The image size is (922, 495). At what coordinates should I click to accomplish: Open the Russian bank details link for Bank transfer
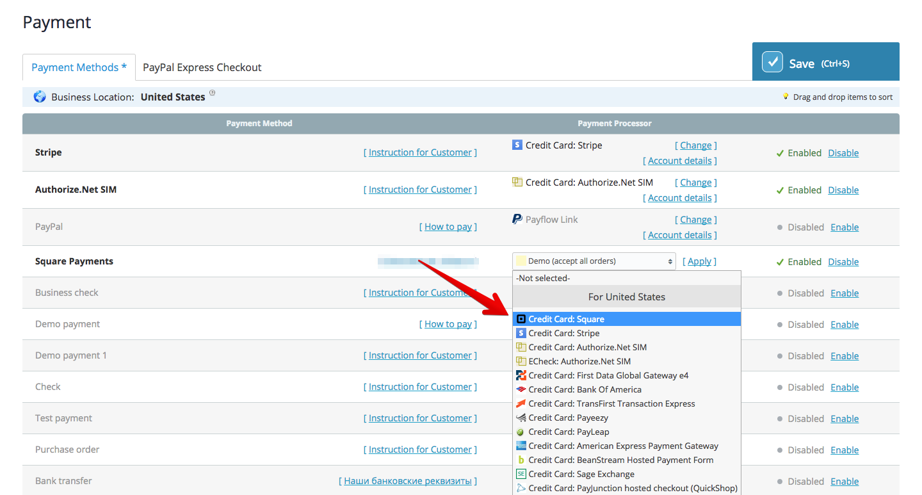click(x=408, y=481)
